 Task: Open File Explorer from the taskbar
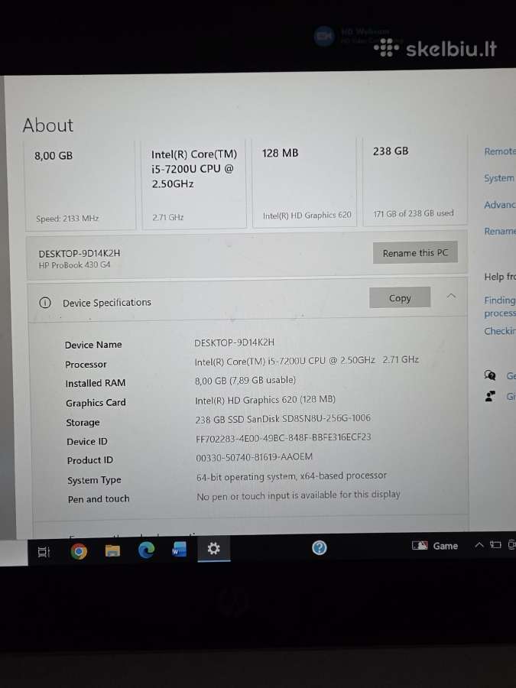[x=113, y=550]
